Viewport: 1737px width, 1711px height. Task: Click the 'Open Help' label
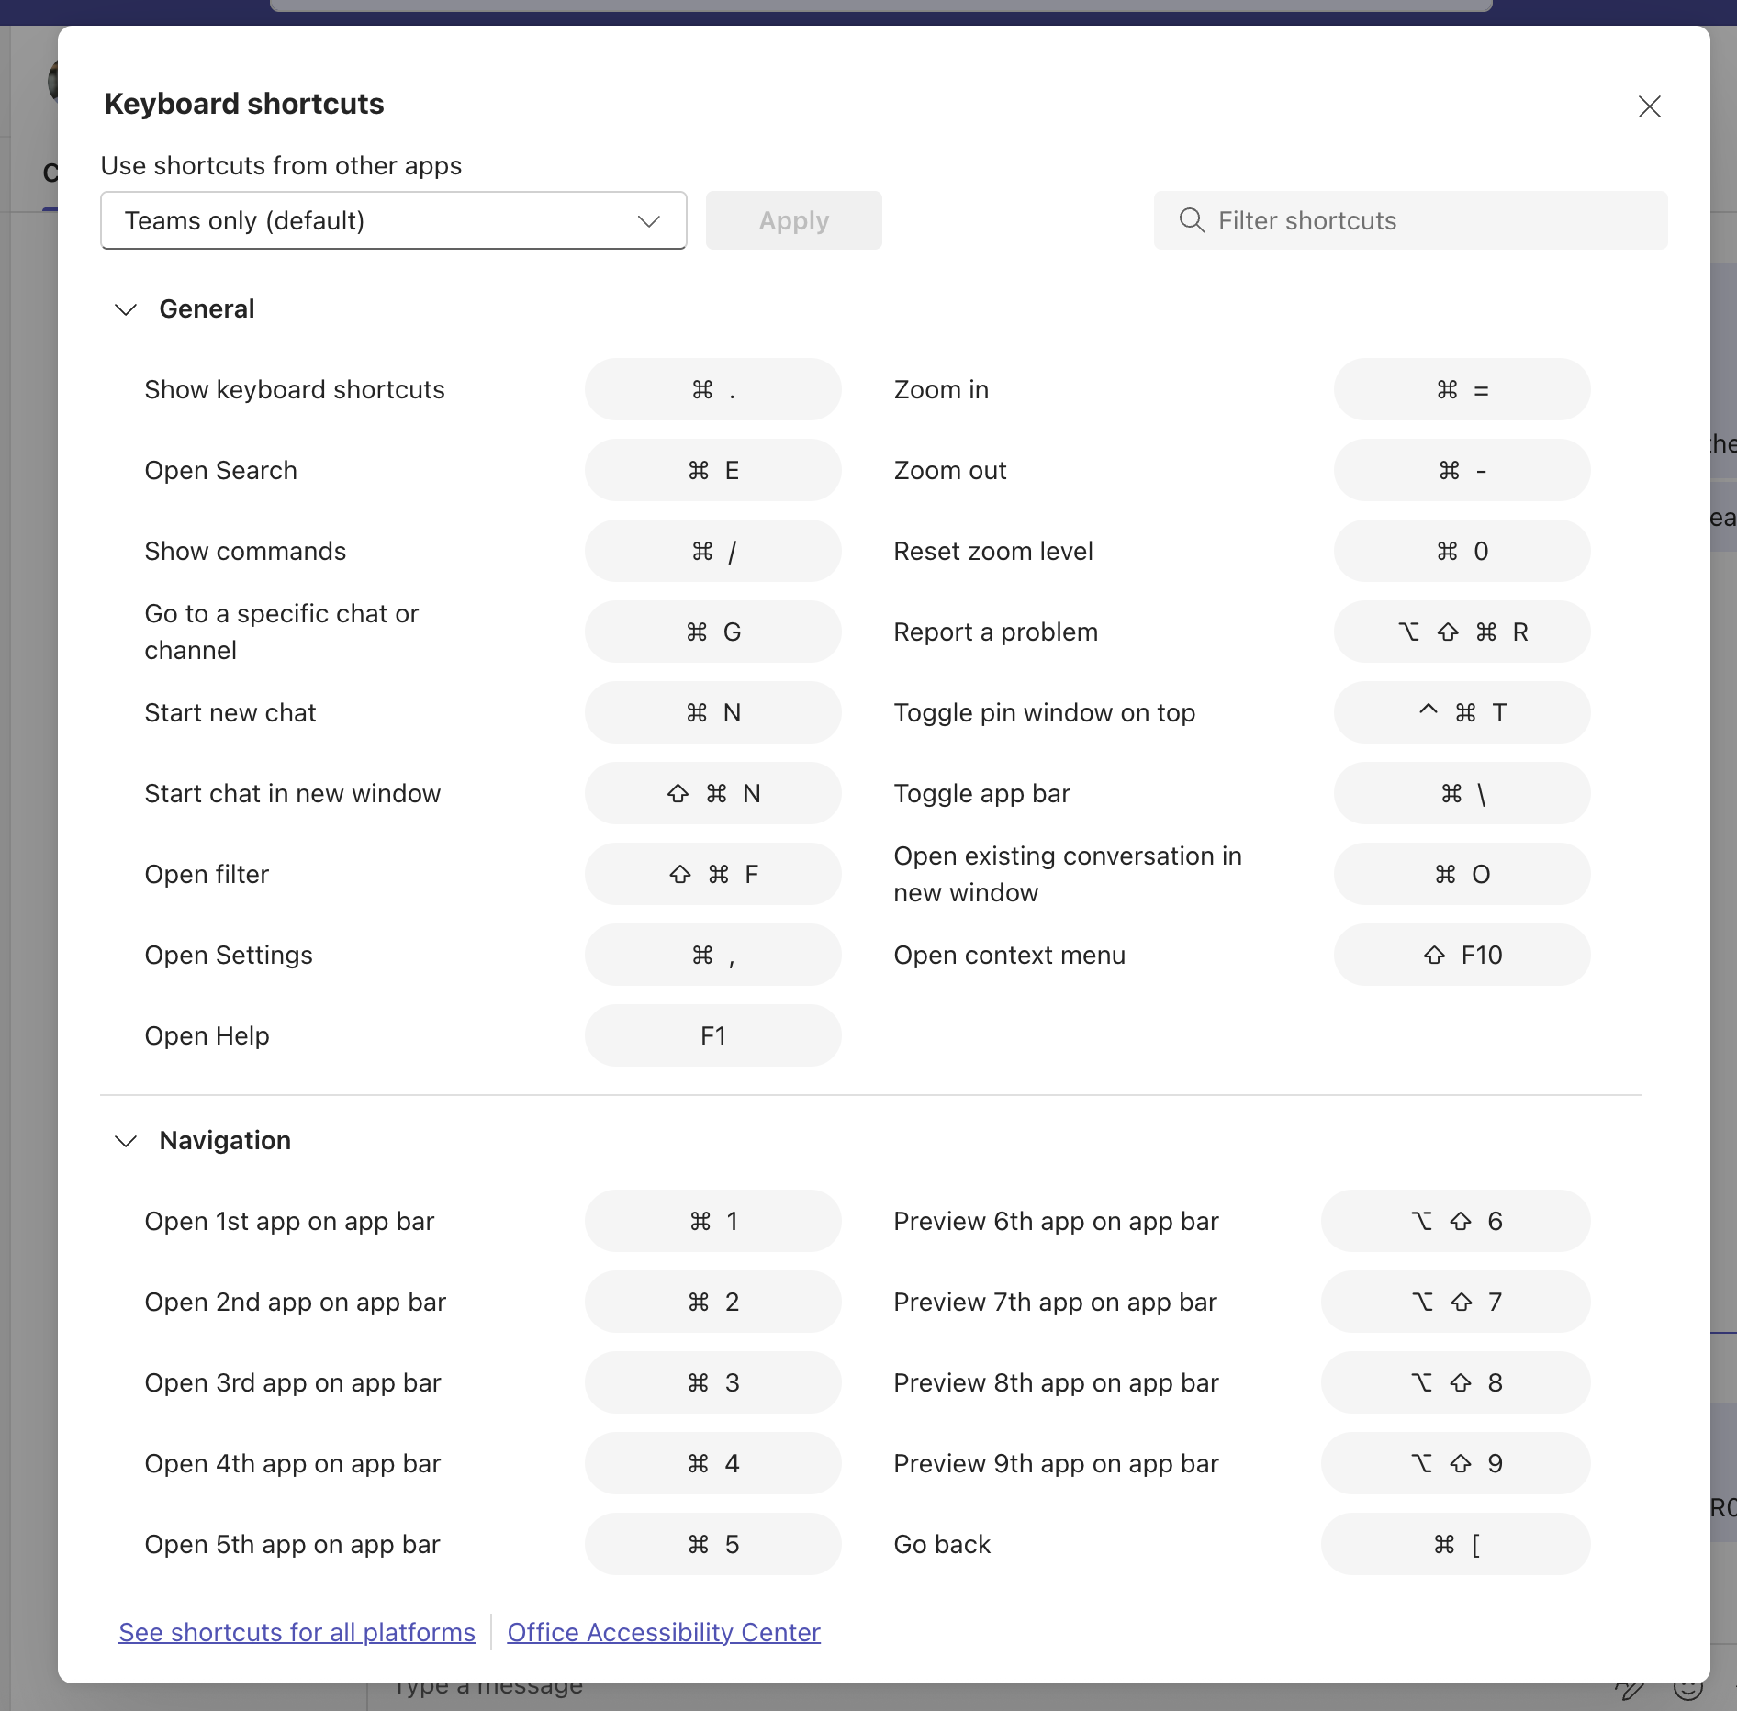pyautogui.click(x=207, y=1035)
